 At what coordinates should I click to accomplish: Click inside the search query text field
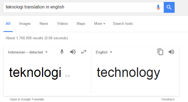[79, 7]
